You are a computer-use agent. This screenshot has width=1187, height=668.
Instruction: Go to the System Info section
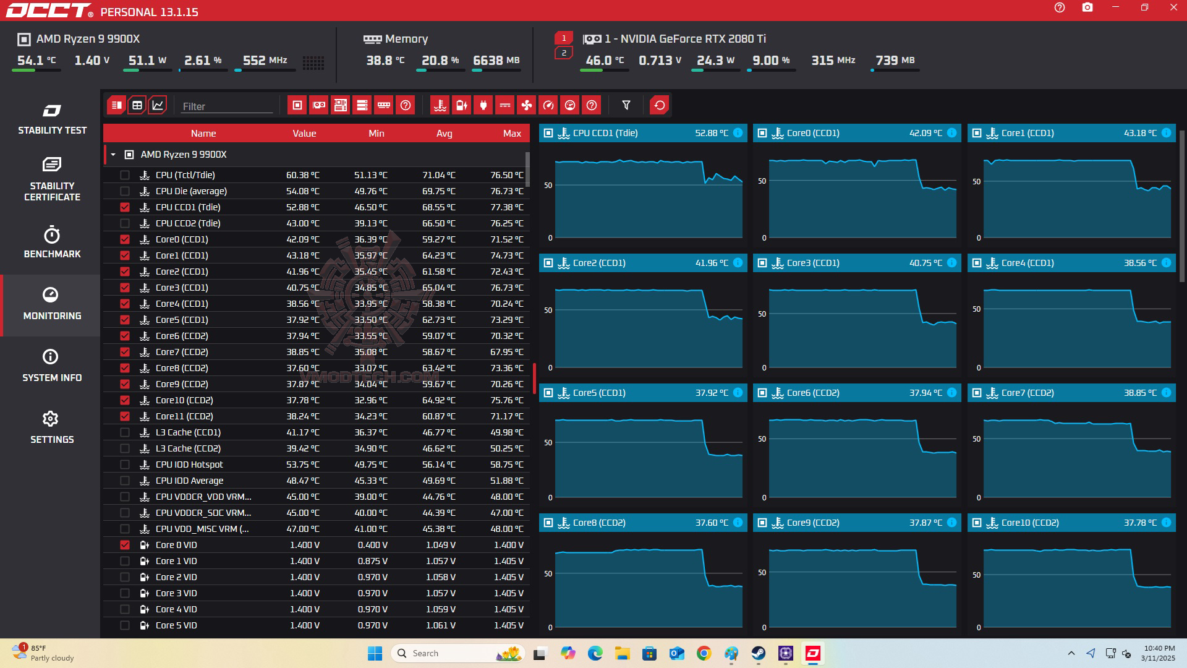click(52, 366)
